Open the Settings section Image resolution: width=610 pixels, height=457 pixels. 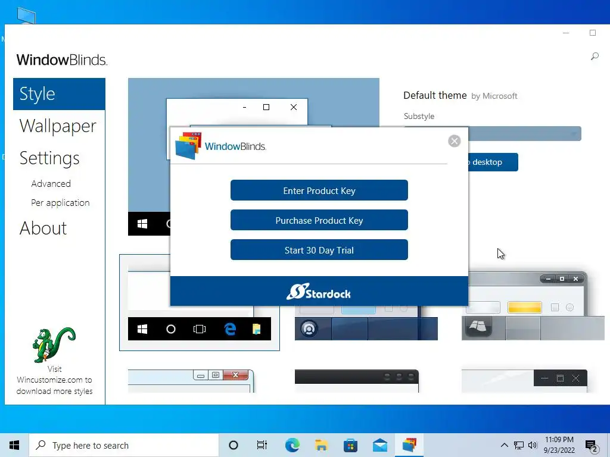[x=49, y=158]
